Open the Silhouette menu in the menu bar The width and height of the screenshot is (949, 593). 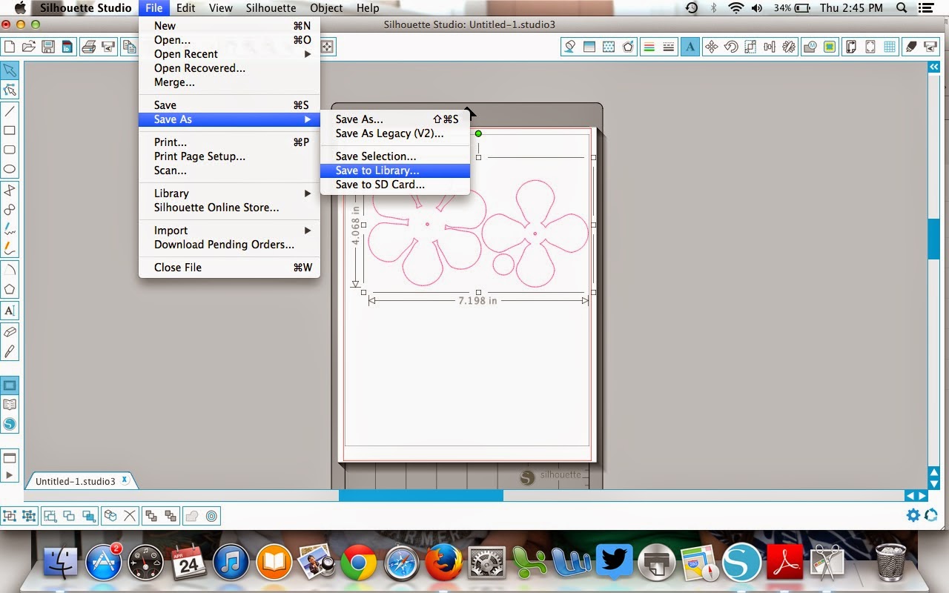(x=271, y=8)
